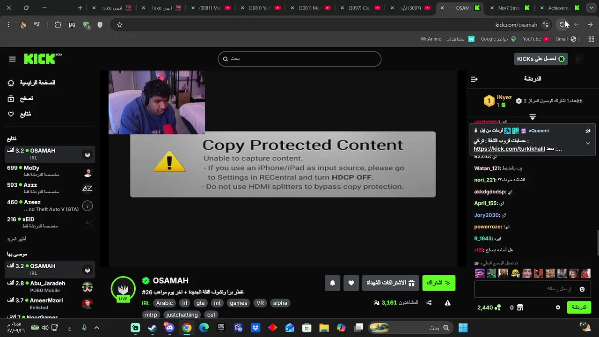Select the IRL category link
Screen dimensions: 599x337
pos(146,303)
